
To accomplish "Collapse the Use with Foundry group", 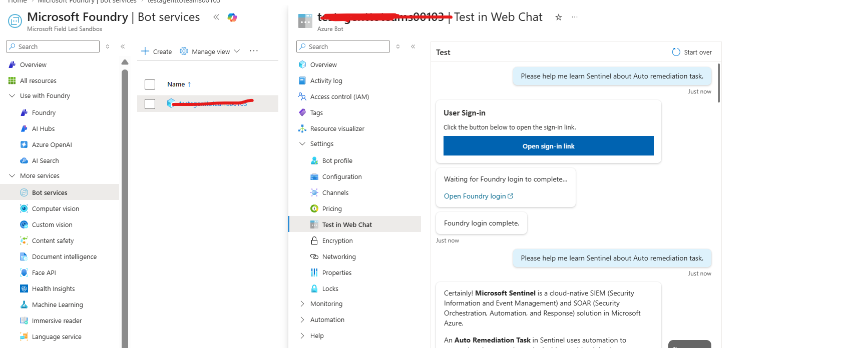I will (x=12, y=95).
